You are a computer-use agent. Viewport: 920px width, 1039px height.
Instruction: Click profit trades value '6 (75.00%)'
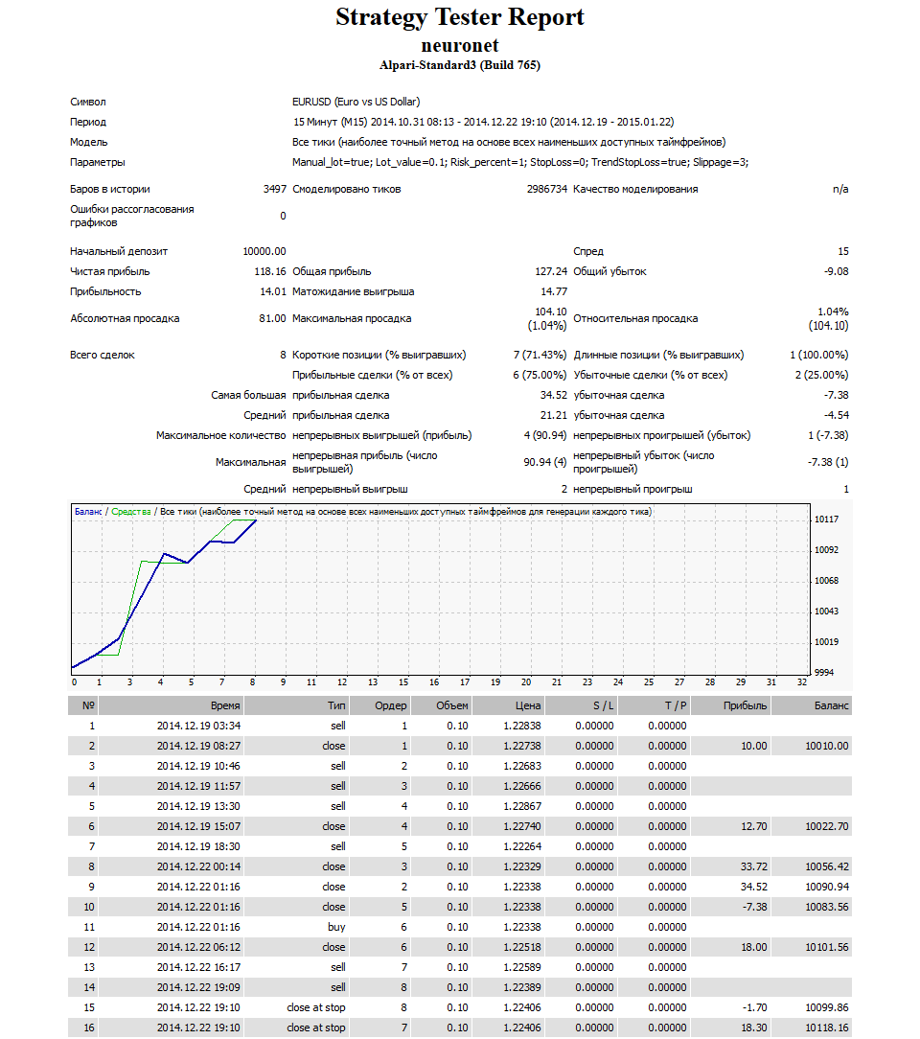540,375
